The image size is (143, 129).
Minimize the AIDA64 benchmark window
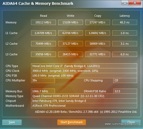pyautogui.click(x=125, y=3)
